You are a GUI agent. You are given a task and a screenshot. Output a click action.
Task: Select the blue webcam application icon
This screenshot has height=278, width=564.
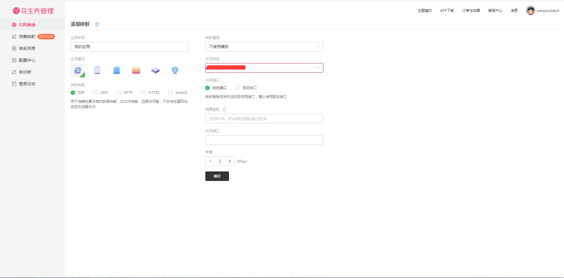(x=175, y=70)
